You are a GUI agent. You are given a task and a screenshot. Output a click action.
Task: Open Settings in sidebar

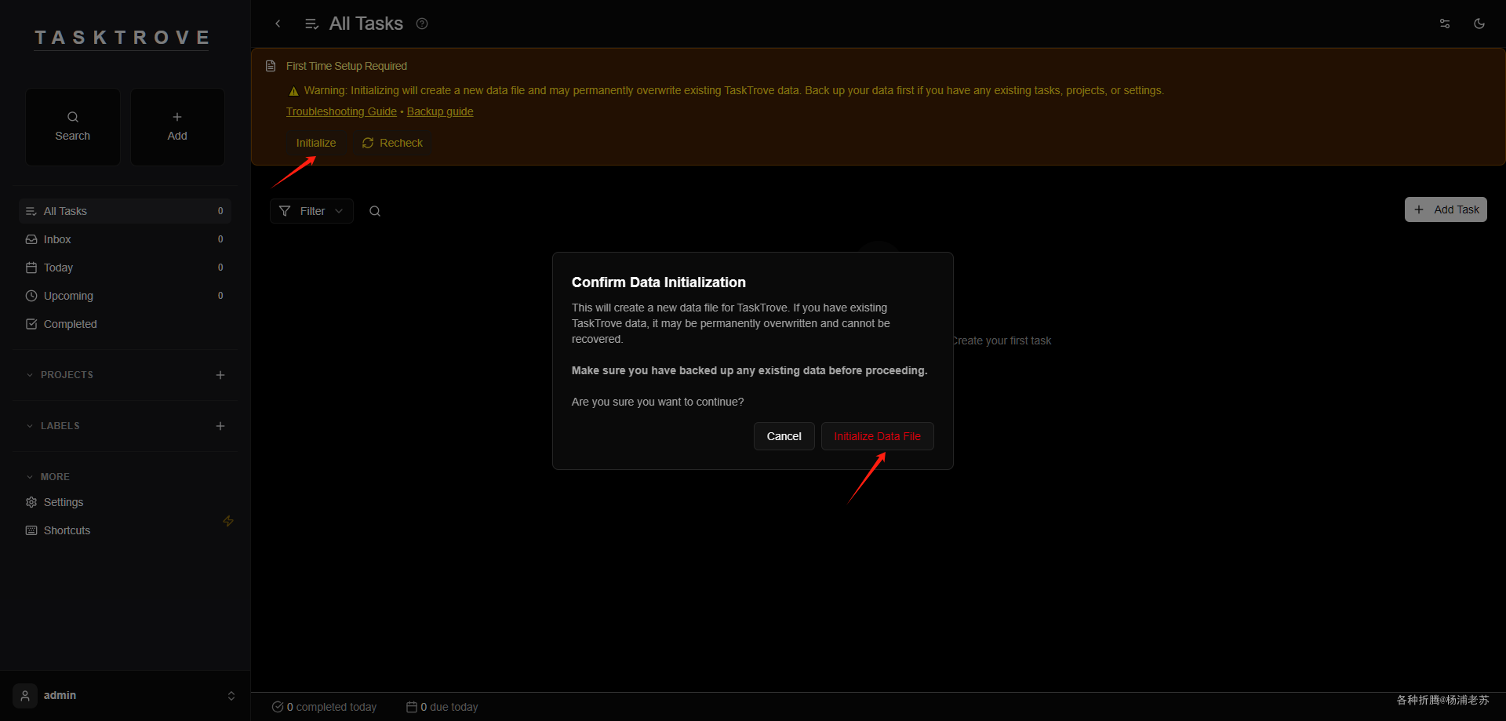coord(125,502)
